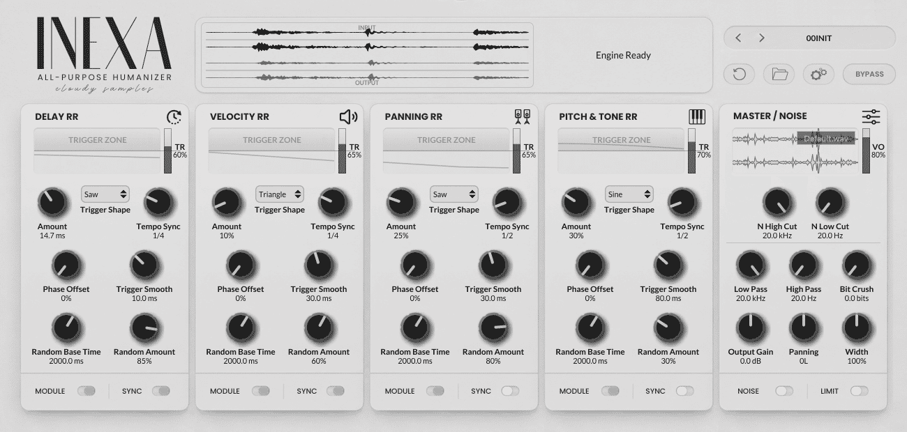Toggle the Panning RR MODULE switch
The height and width of the screenshot is (432, 907).
pyautogui.click(x=435, y=391)
